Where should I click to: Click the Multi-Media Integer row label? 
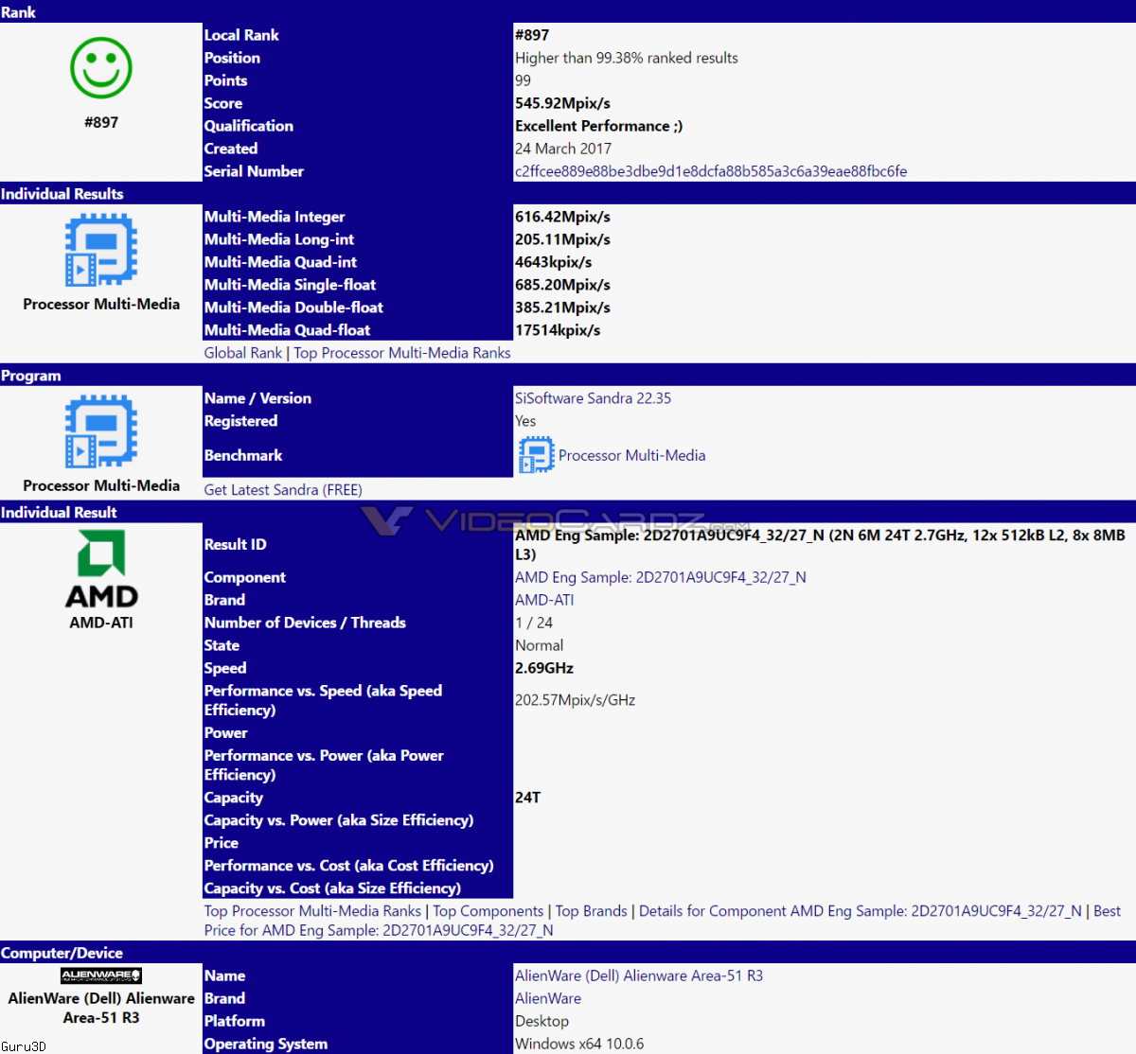coord(275,217)
